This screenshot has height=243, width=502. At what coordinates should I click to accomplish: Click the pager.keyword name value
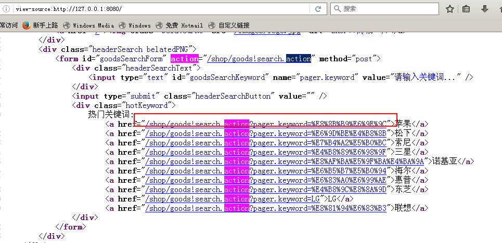point(327,77)
